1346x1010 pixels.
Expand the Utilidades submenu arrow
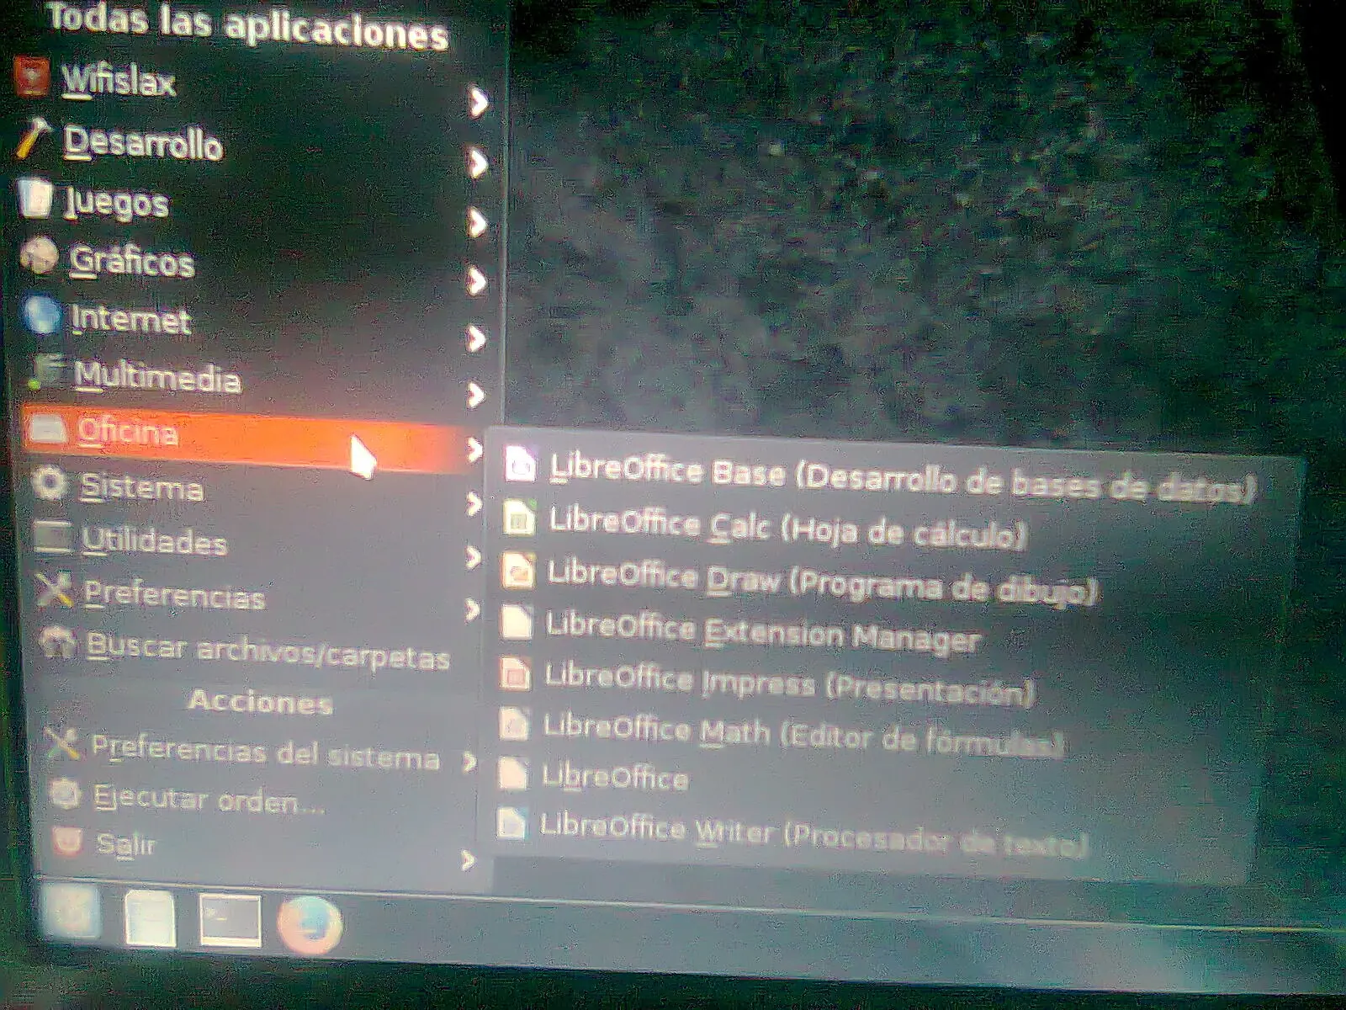point(474,557)
